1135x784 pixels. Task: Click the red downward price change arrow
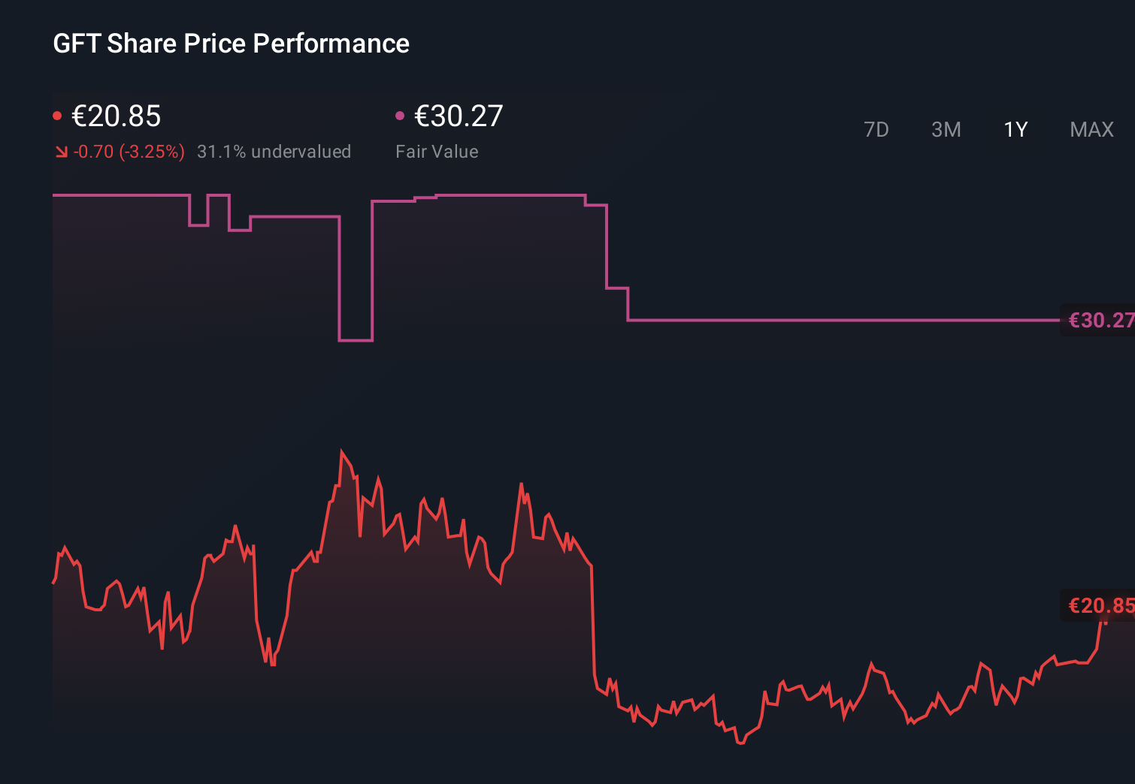(61, 151)
